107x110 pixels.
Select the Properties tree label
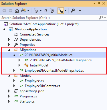(x=27, y=45)
